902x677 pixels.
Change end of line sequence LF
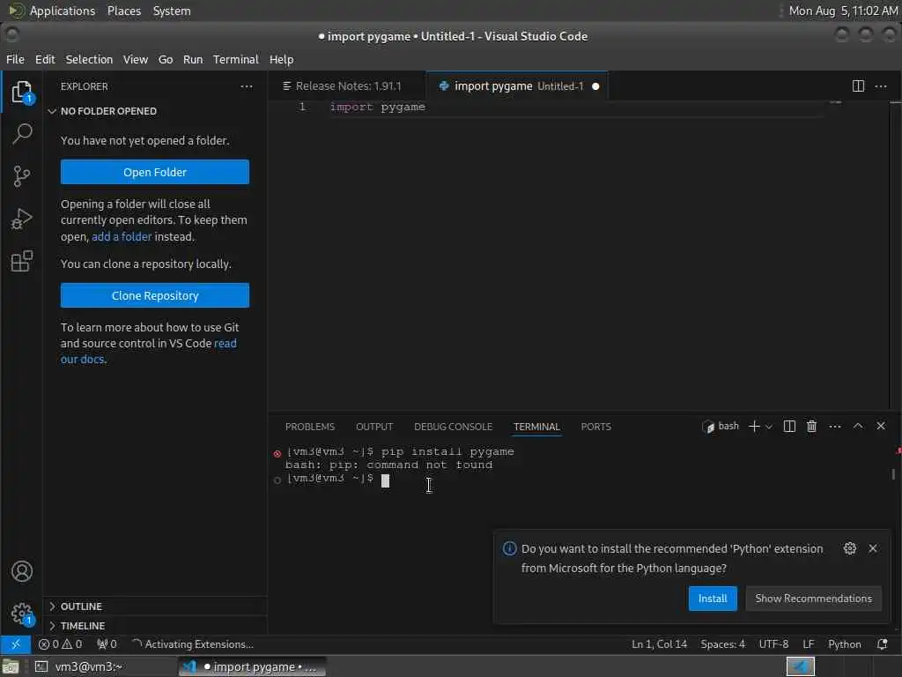809,644
